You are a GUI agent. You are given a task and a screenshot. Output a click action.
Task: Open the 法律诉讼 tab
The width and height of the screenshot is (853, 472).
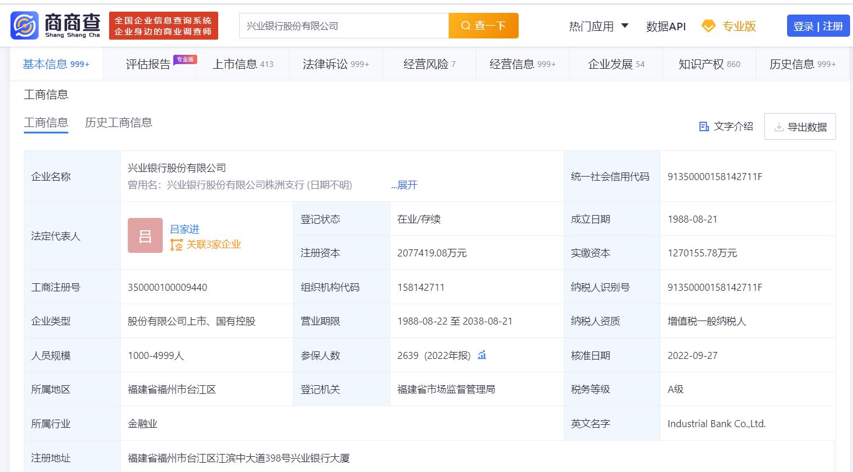click(x=336, y=64)
